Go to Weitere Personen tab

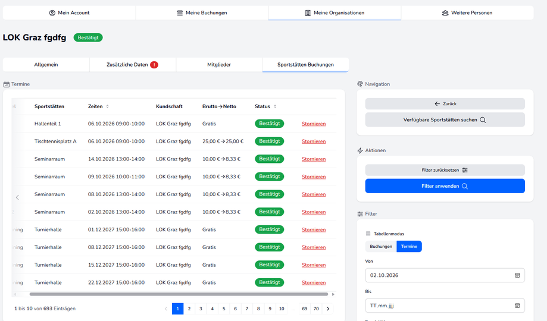pyautogui.click(x=467, y=13)
